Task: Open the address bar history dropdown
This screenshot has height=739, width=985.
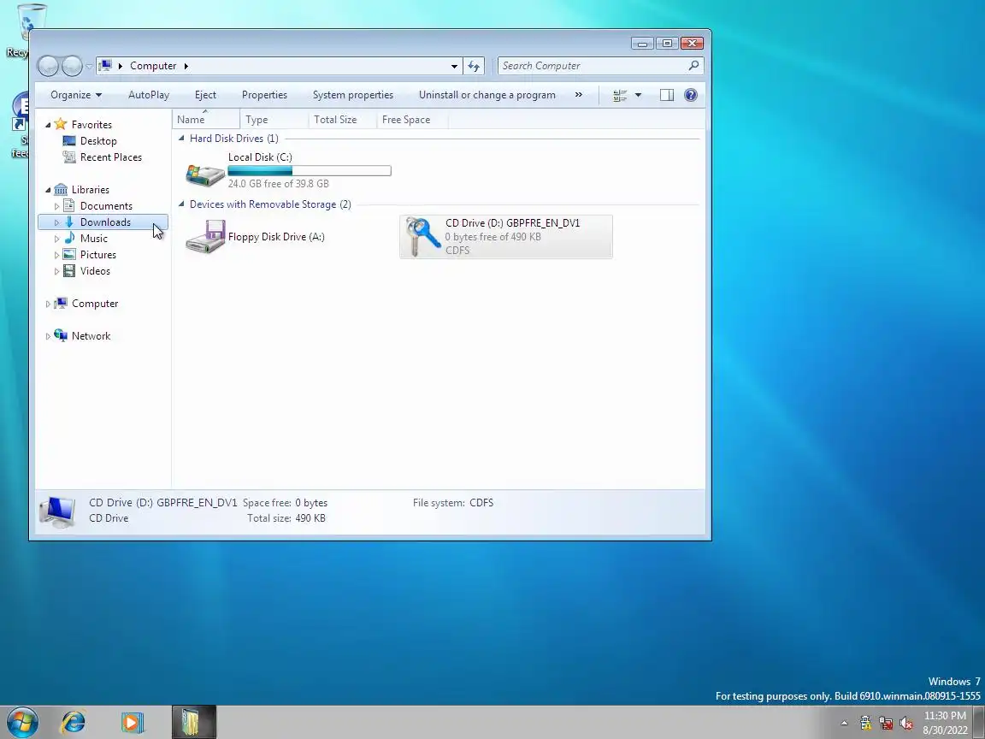Action: point(454,66)
